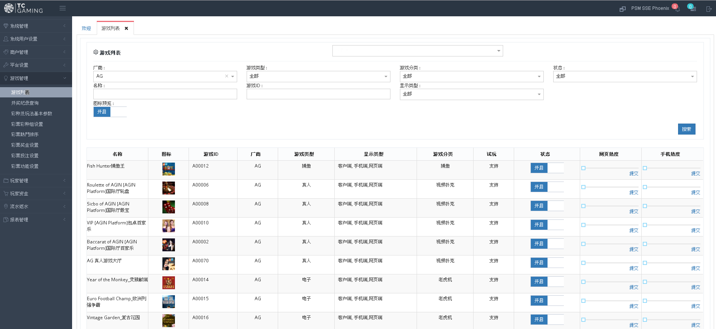Switch to the 欢迎 tab
Image resolution: width=716 pixels, height=329 pixels.
point(86,28)
